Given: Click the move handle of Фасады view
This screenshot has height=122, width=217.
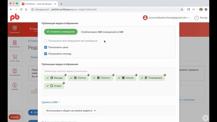Looking at the screenshot, I should 65,75.
